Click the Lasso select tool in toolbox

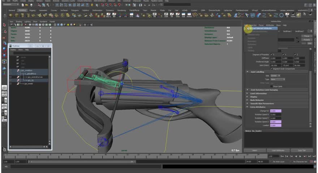coord(4,31)
